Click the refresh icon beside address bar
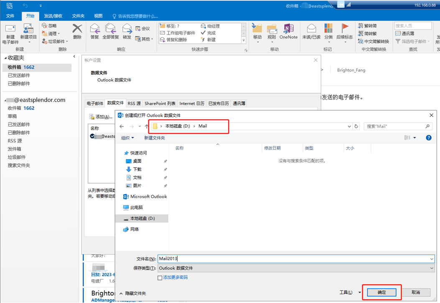The width and height of the screenshot is (440, 303). point(356,126)
